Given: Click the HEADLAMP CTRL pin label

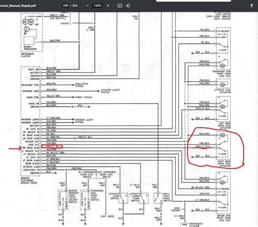Looking at the screenshot, I should point(30,85).
